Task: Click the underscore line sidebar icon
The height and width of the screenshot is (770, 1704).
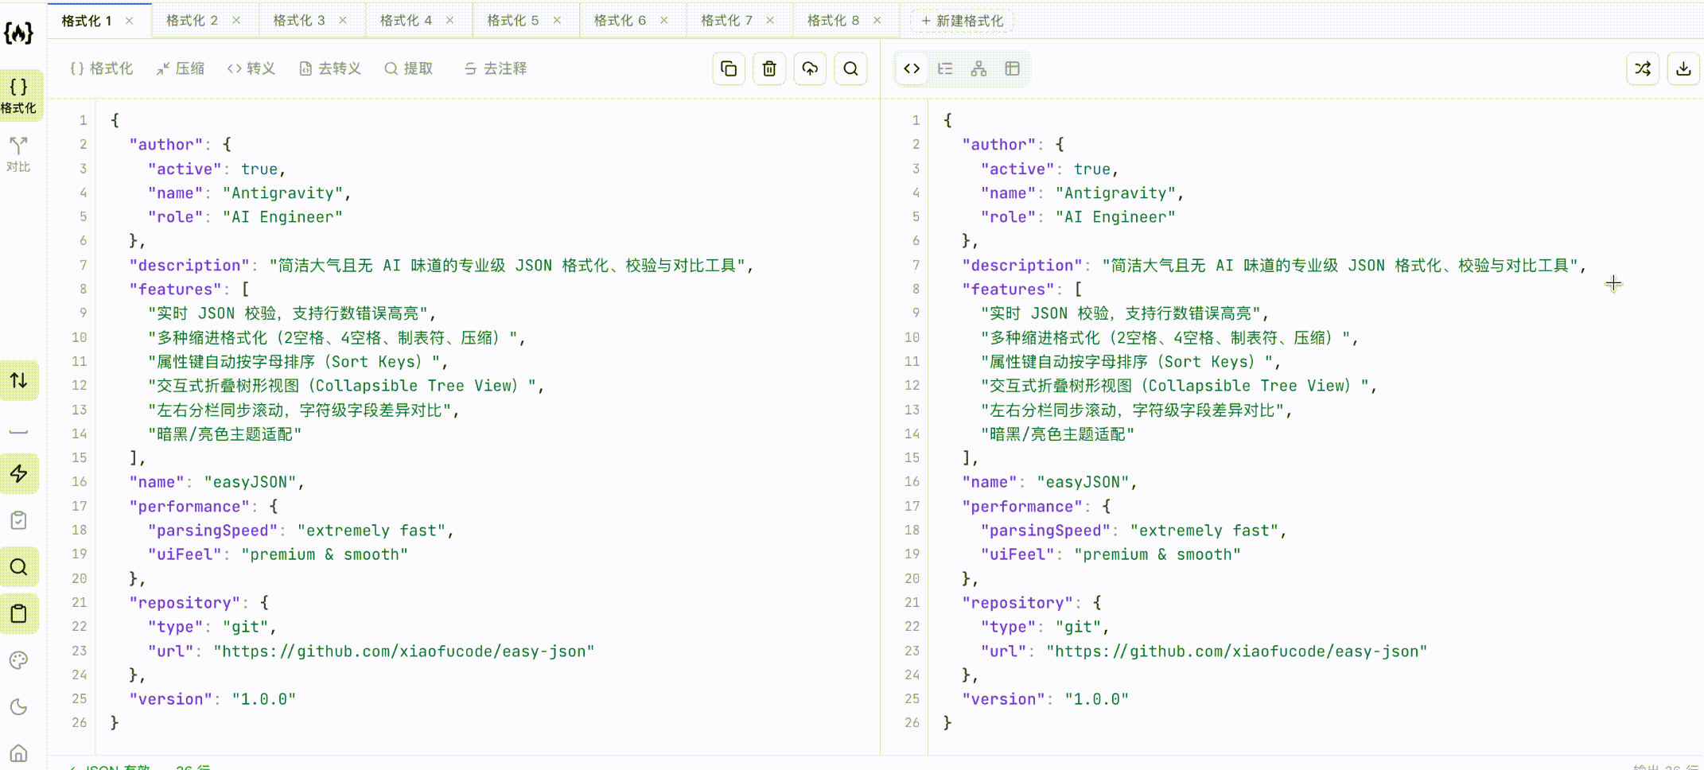Action: tap(18, 432)
